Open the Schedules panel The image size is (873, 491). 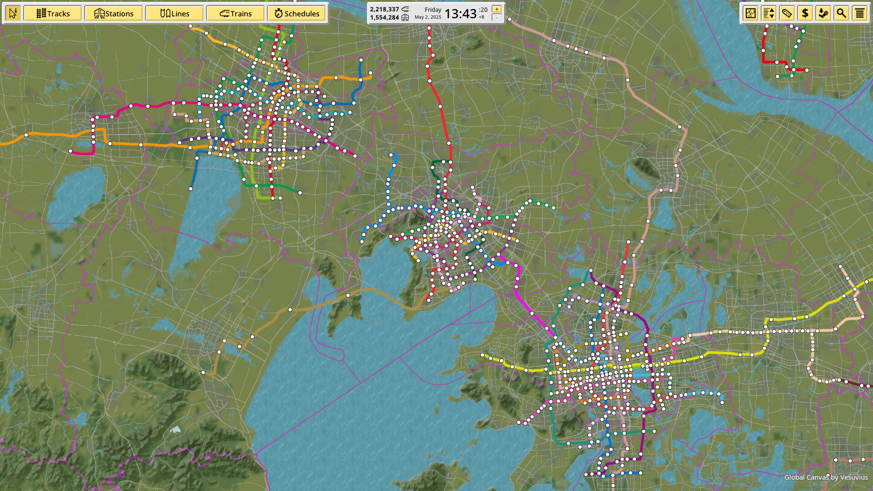296,13
